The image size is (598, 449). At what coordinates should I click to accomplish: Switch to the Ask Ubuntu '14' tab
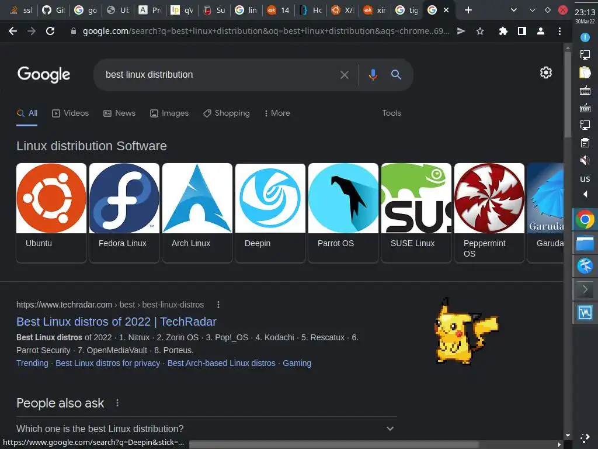(x=279, y=11)
